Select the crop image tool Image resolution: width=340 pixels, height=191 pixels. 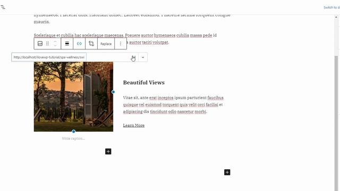(x=91, y=44)
